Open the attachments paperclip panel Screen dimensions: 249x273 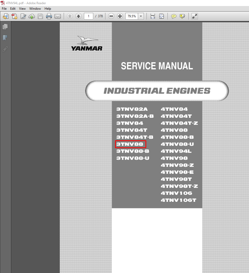5,49
